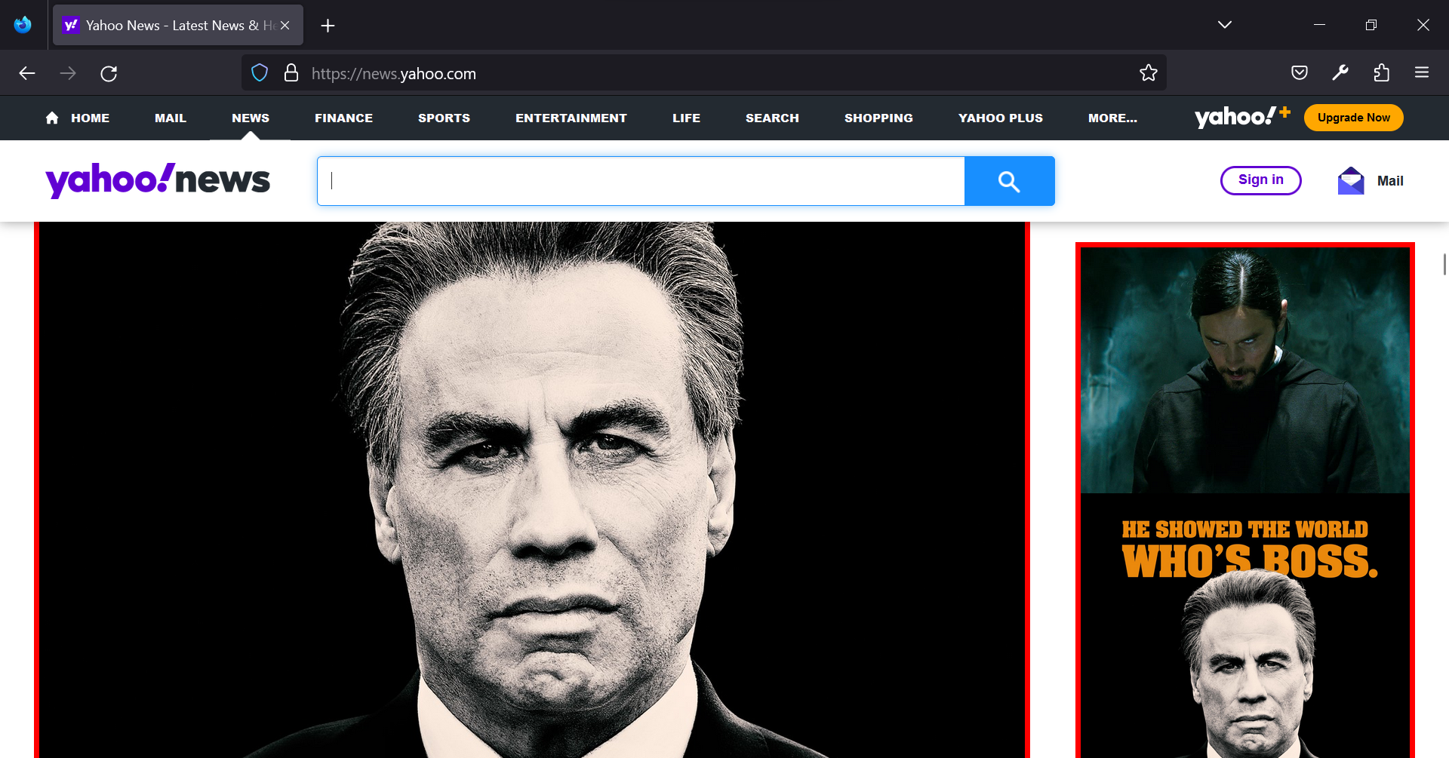Click the blue magnifier search button

(1009, 181)
